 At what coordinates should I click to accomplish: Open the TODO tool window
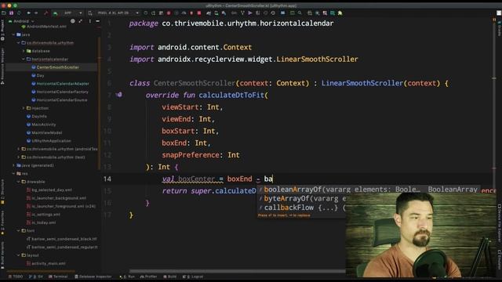pos(16,277)
